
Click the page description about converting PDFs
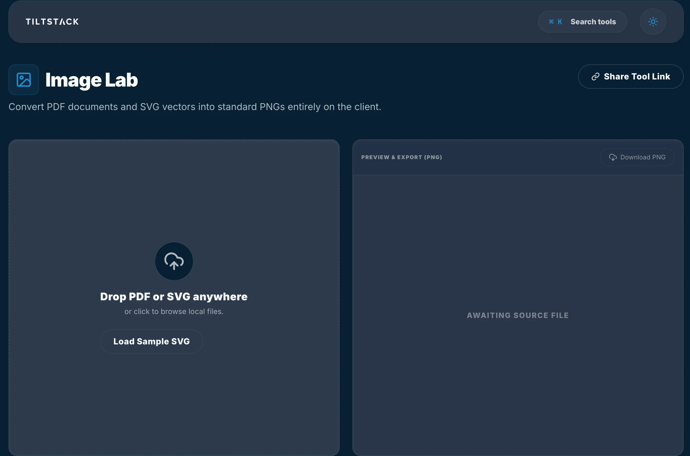[x=195, y=107]
